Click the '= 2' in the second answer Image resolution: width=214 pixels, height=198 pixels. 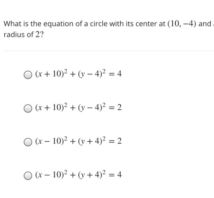115,108
